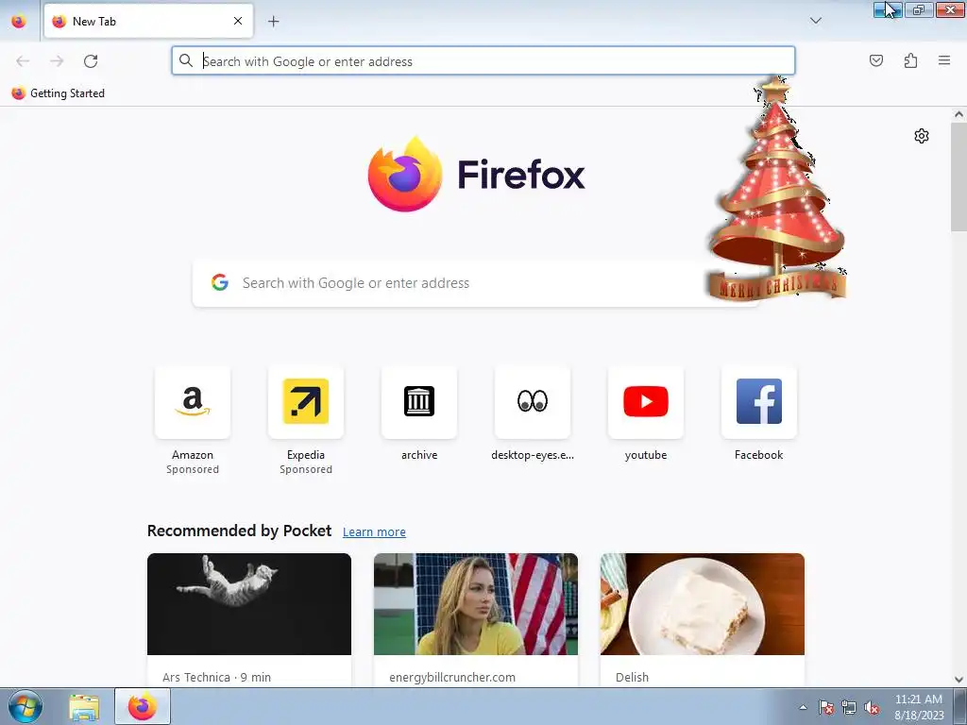Open the network status tray icon
The width and height of the screenshot is (967, 725).
click(849, 708)
